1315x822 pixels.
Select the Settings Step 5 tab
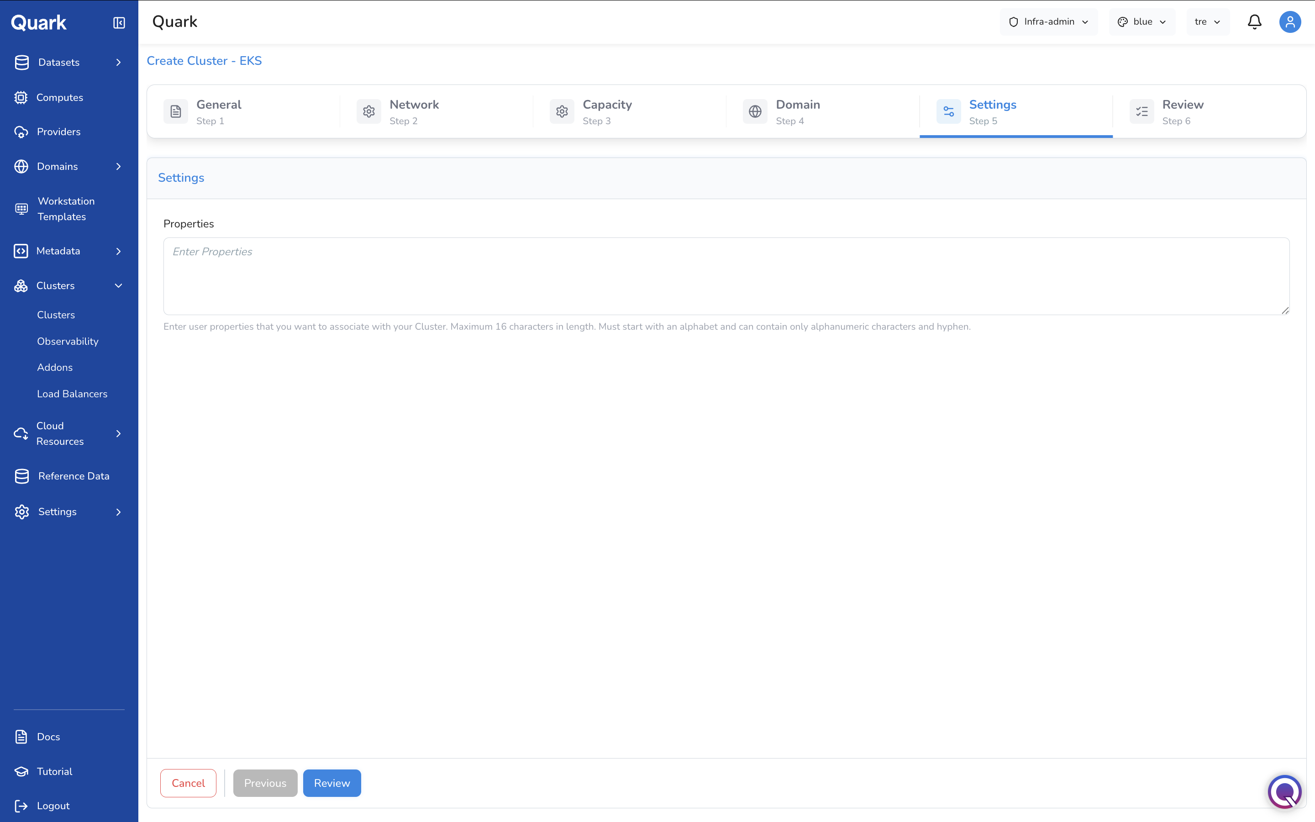1016,111
